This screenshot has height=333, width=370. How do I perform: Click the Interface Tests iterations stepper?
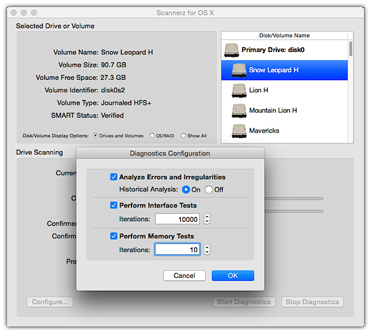coord(207,219)
